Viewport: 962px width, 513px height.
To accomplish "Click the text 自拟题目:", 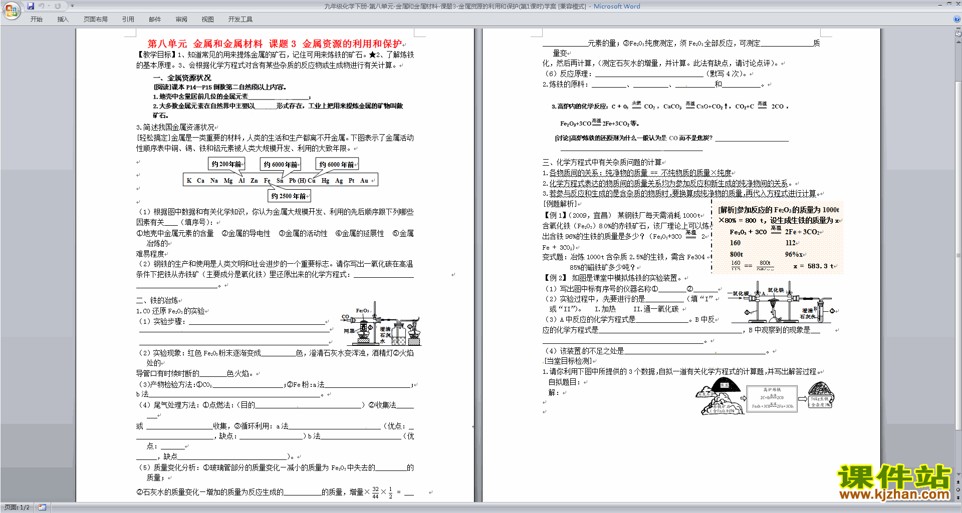I will (x=564, y=382).
